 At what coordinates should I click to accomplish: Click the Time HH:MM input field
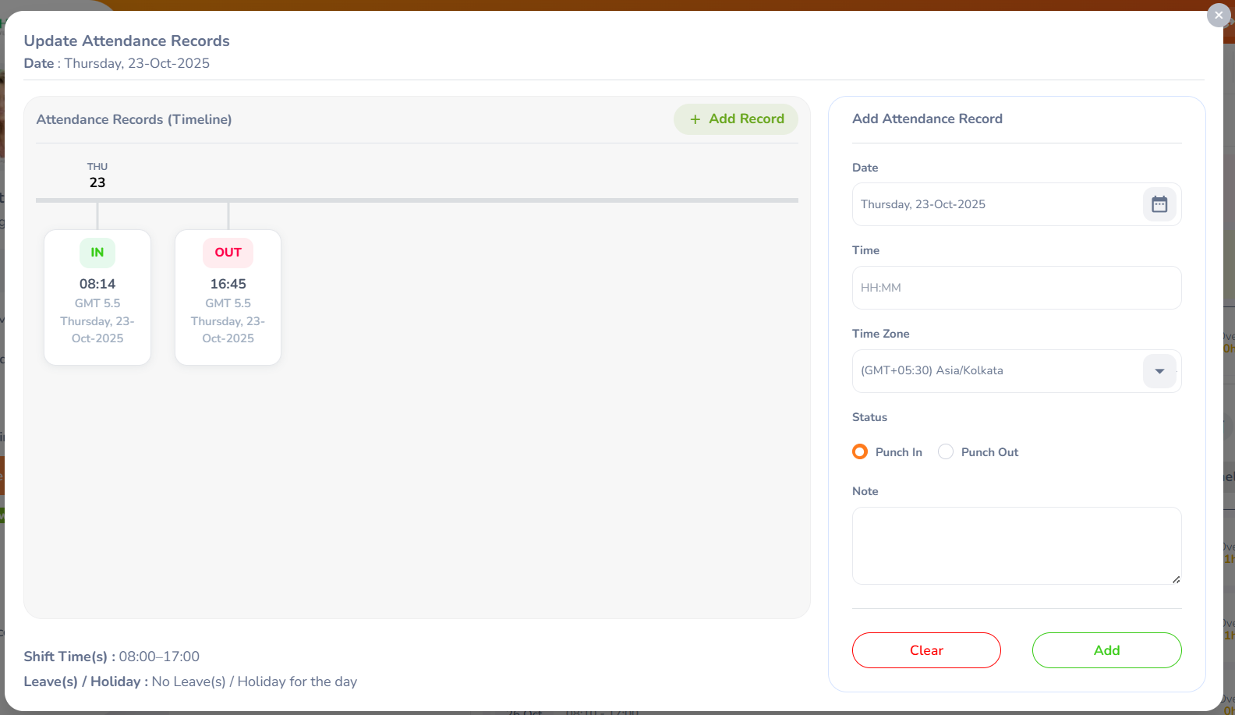(x=1016, y=288)
